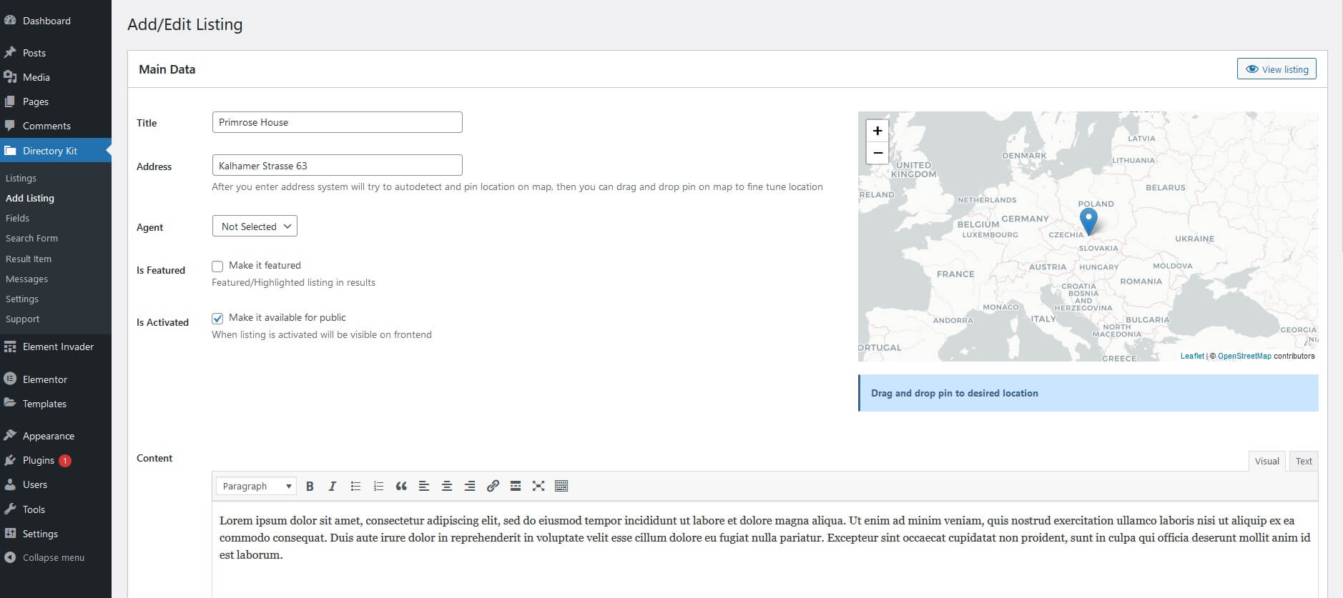Click the Bold formatting icon
Viewport: 1343px width, 598px height.
pos(310,486)
